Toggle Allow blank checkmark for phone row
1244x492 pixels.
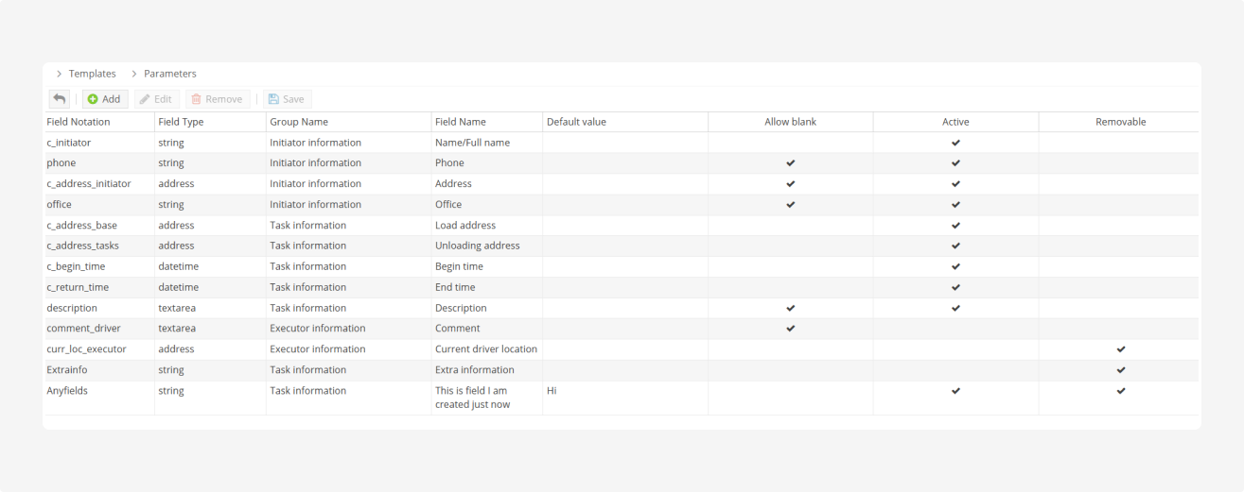pos(791,163)
